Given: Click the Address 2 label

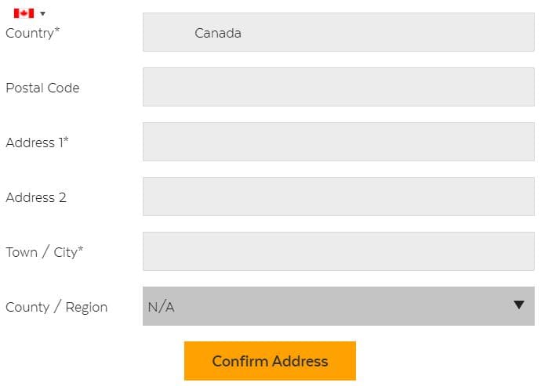Looking at the screenshot, I should pyautogui.click(x=36, y=197).
